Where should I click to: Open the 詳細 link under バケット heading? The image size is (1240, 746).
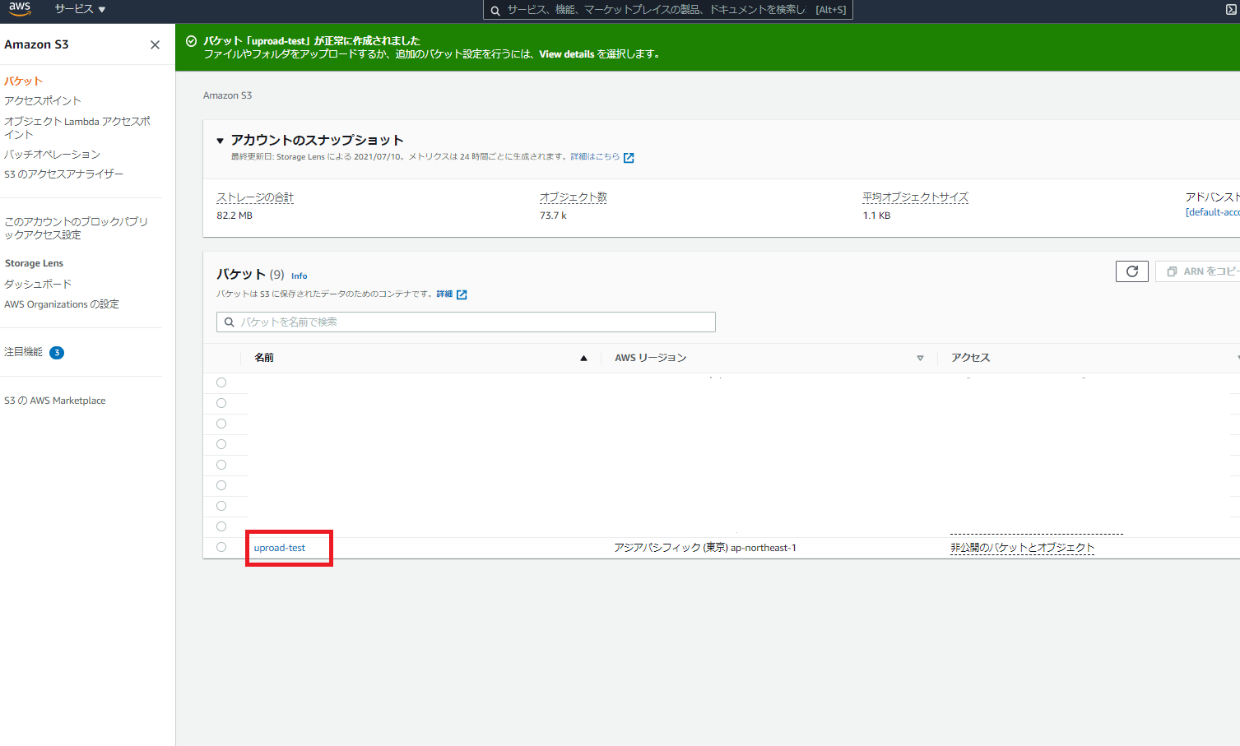click(444, 294)
